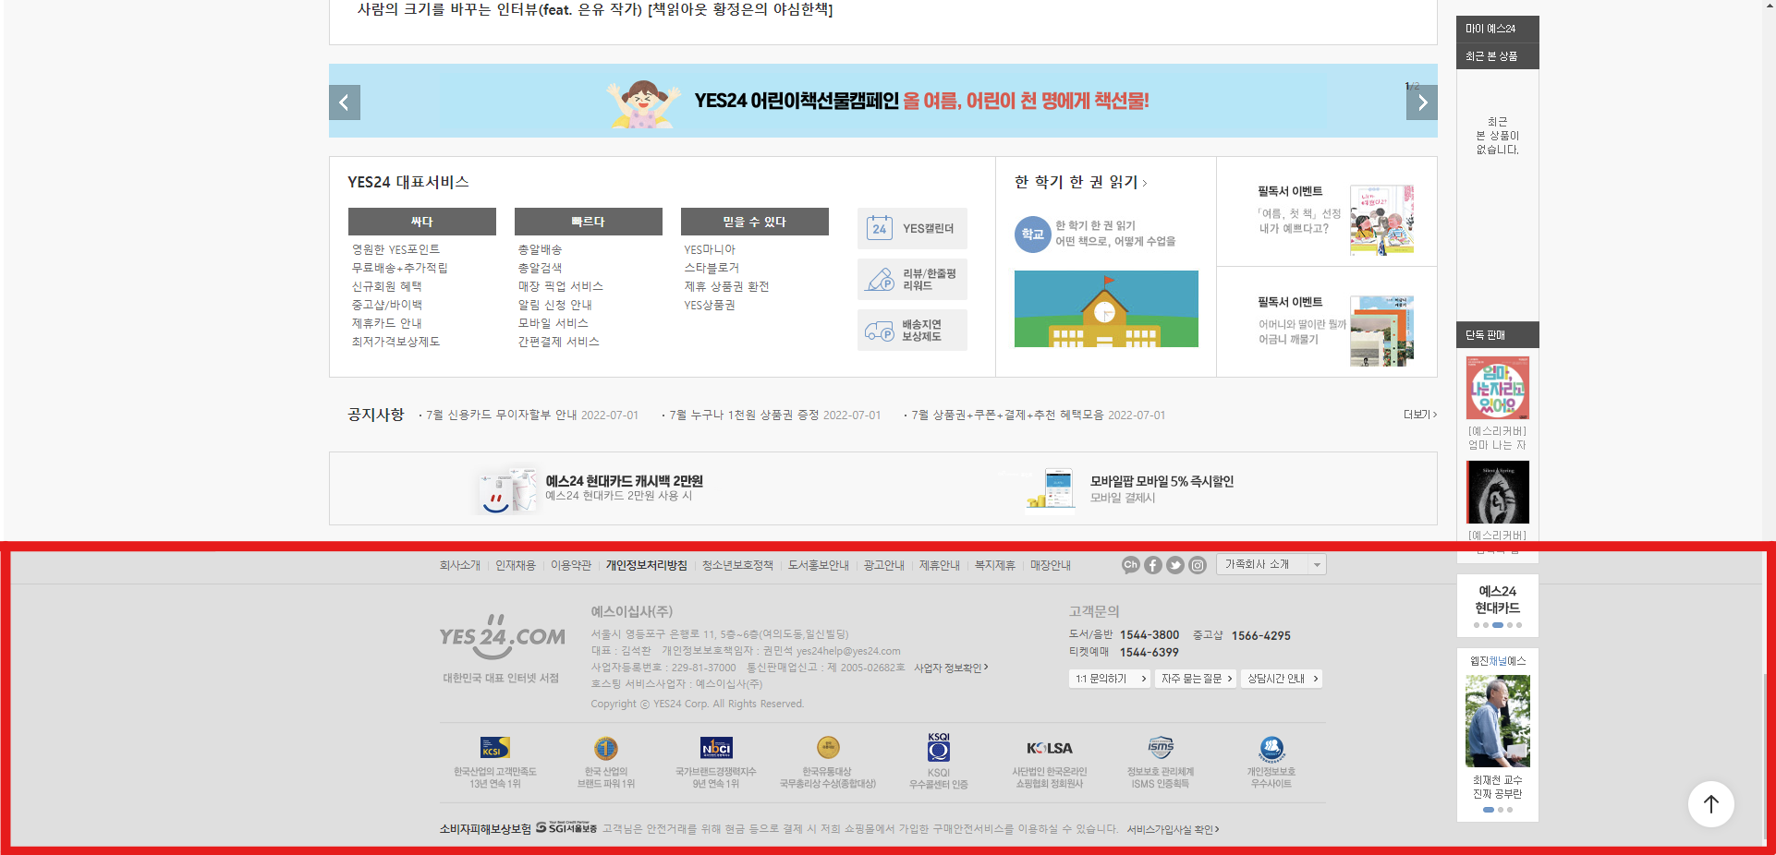Open the 7월 신용카드 무이자할부 안내 notice
The image size is (1776, 855).
pyautogui.click(x=501, y=415)
